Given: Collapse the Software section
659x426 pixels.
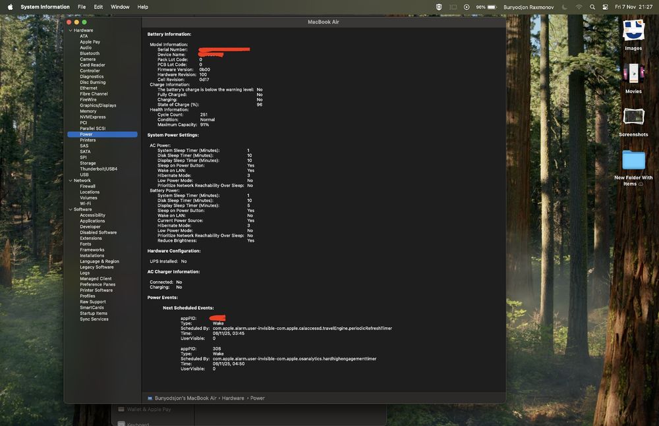Looking at the screenshot, I should (x=71, y=209).
